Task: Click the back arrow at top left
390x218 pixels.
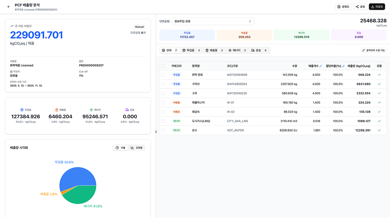Action: [8, 6]
